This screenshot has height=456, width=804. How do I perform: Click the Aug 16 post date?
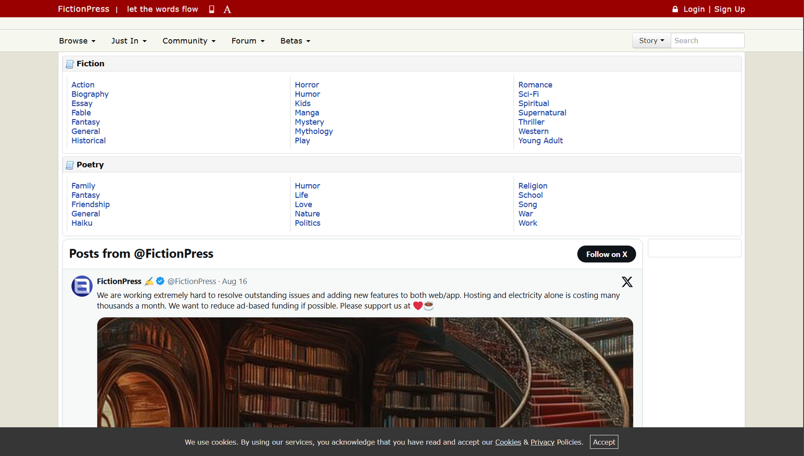tap(235, 281)
